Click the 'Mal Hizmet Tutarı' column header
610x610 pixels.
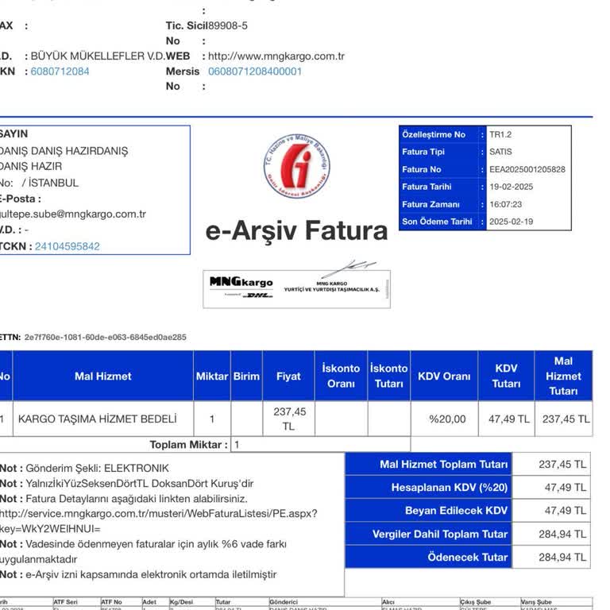point(563,376)
